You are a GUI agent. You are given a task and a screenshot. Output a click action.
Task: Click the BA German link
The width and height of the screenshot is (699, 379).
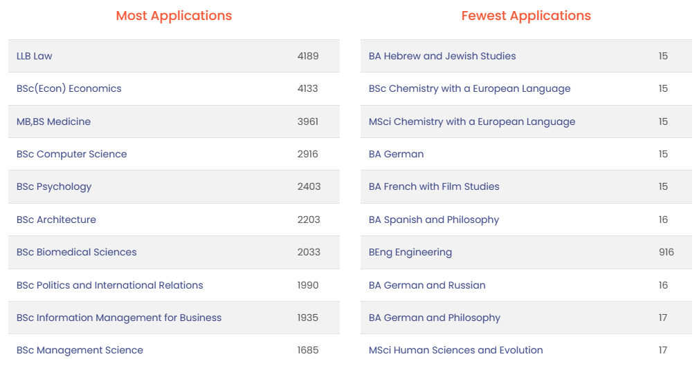click(x=397, y=154)
